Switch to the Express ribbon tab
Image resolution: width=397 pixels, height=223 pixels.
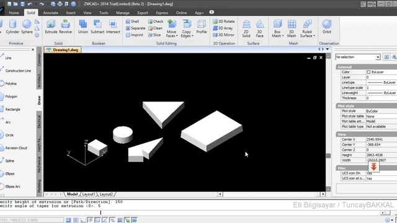click(x=162, y=12)
